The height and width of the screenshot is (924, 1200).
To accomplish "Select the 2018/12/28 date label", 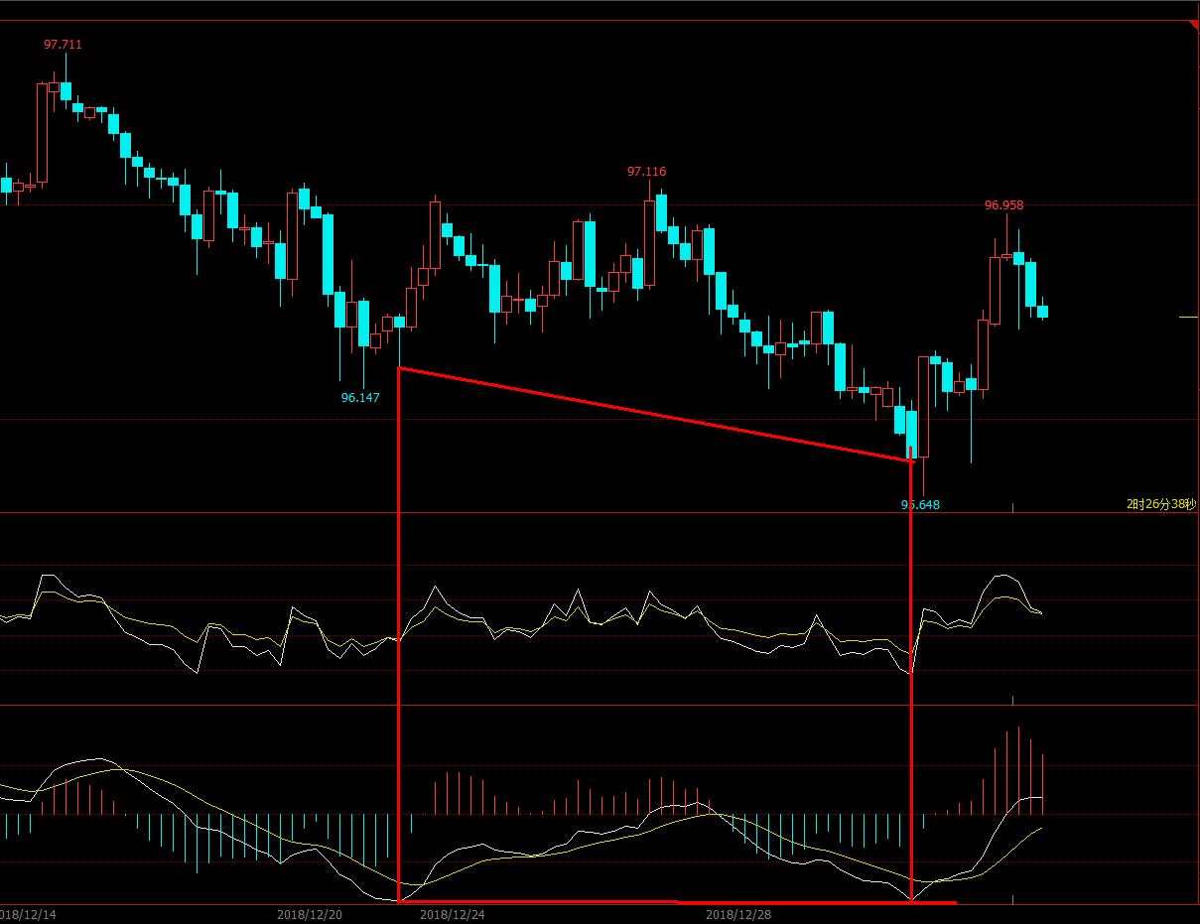I will [x=738, y=914].
